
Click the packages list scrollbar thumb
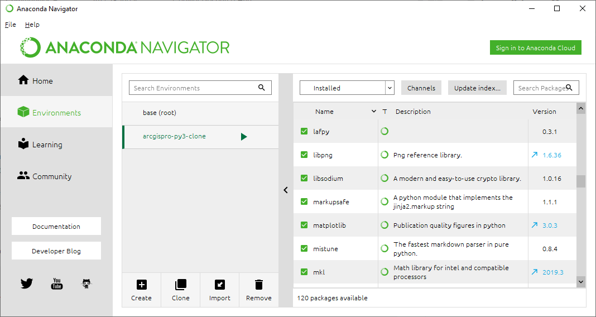pyautogui.click(x=581, y=181)
